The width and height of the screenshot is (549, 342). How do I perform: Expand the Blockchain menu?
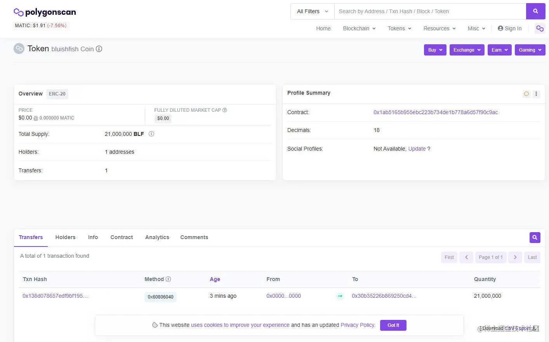point(359,28)
